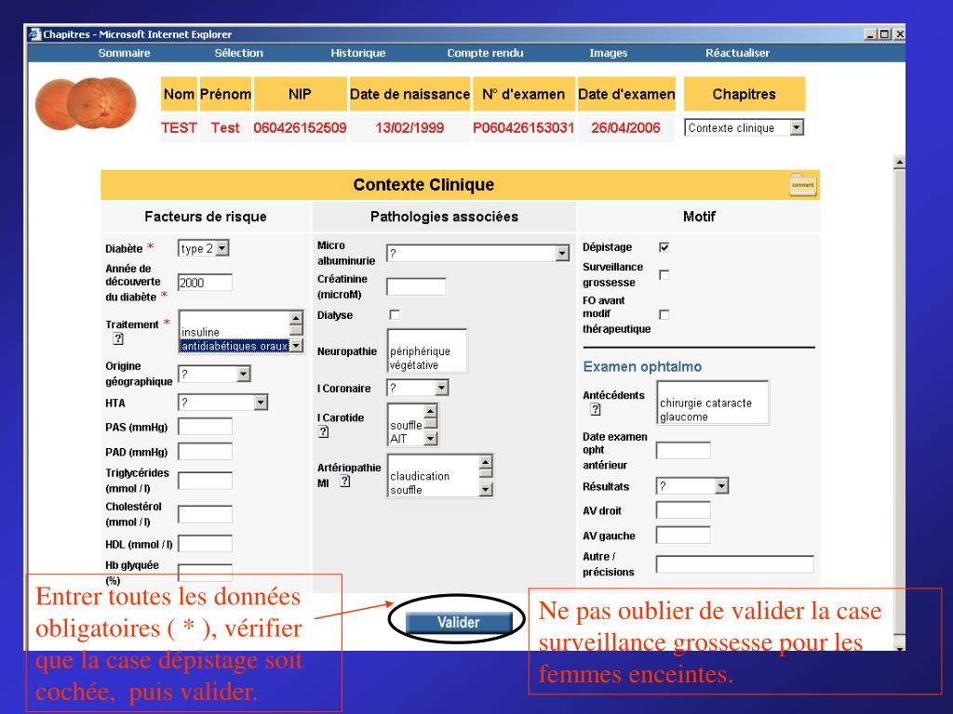
Task: Check the Dialyse checkbox
Action: 395,314
